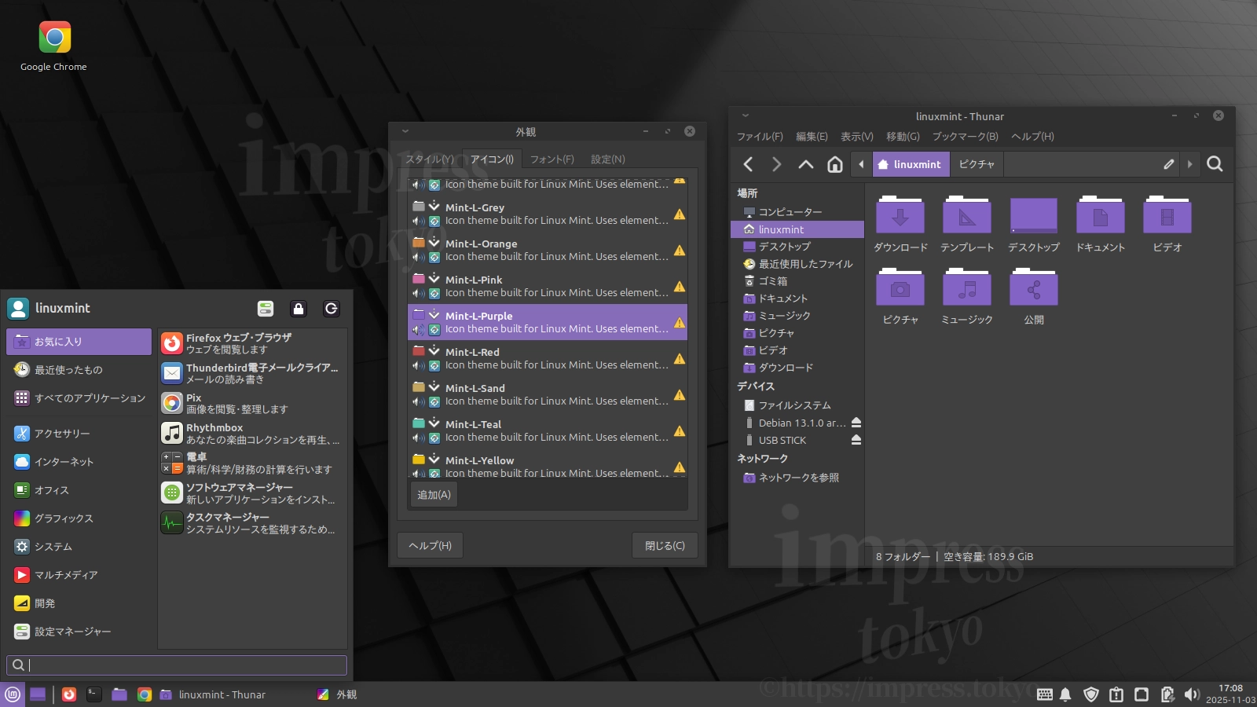This screenshot has width=1257, height=707.
Task: Select the ミュージック folder in Thunar file view
Action: [x=967, y=296]
